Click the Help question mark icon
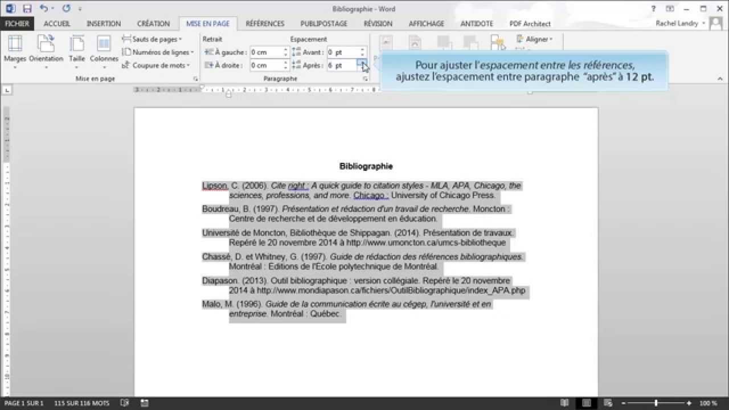 coord(653,9)
